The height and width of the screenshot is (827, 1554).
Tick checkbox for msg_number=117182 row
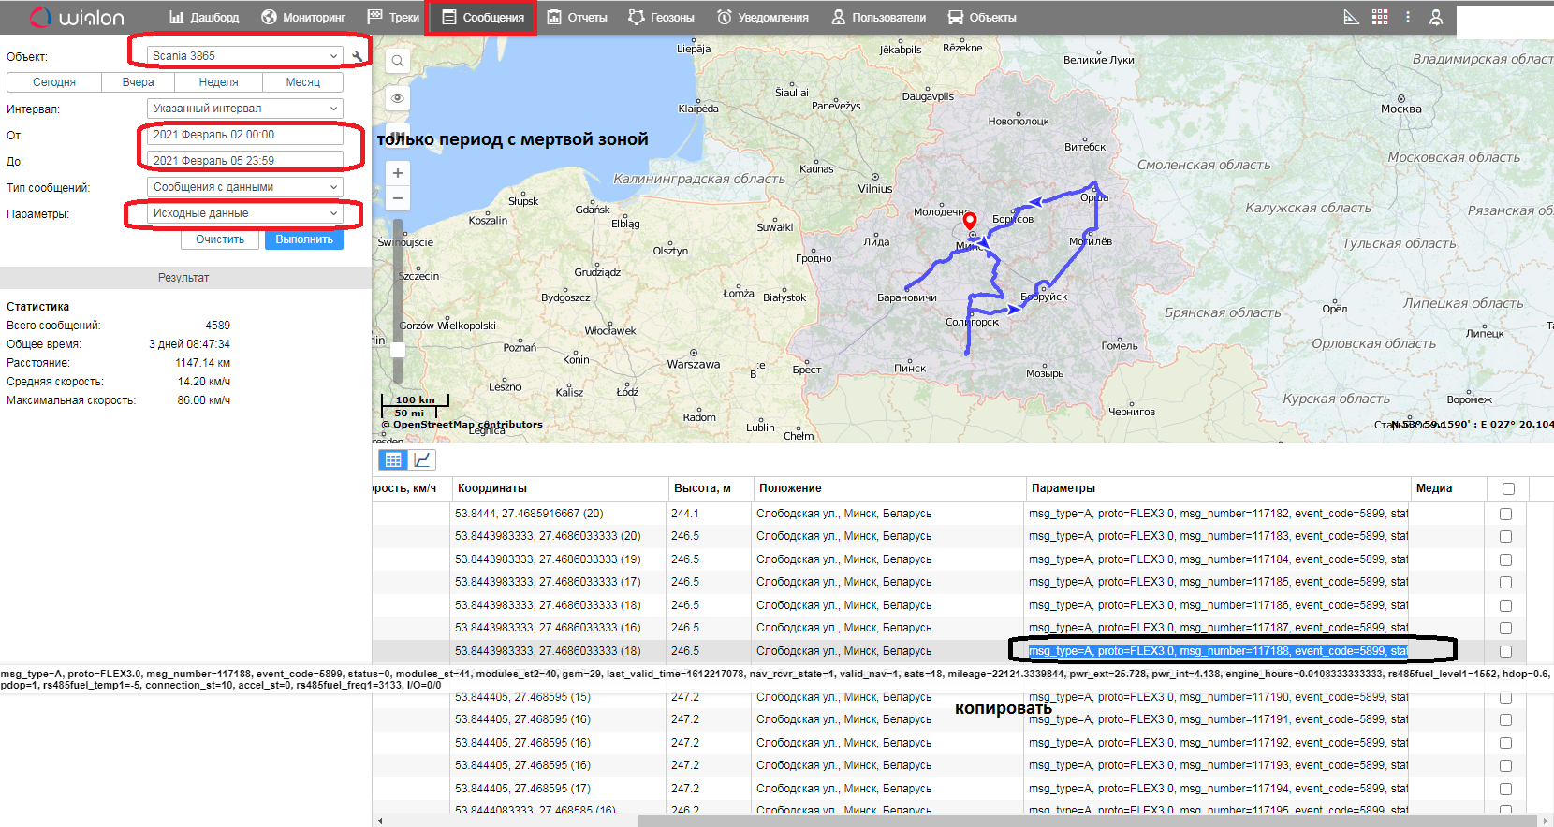(1505, 514)
